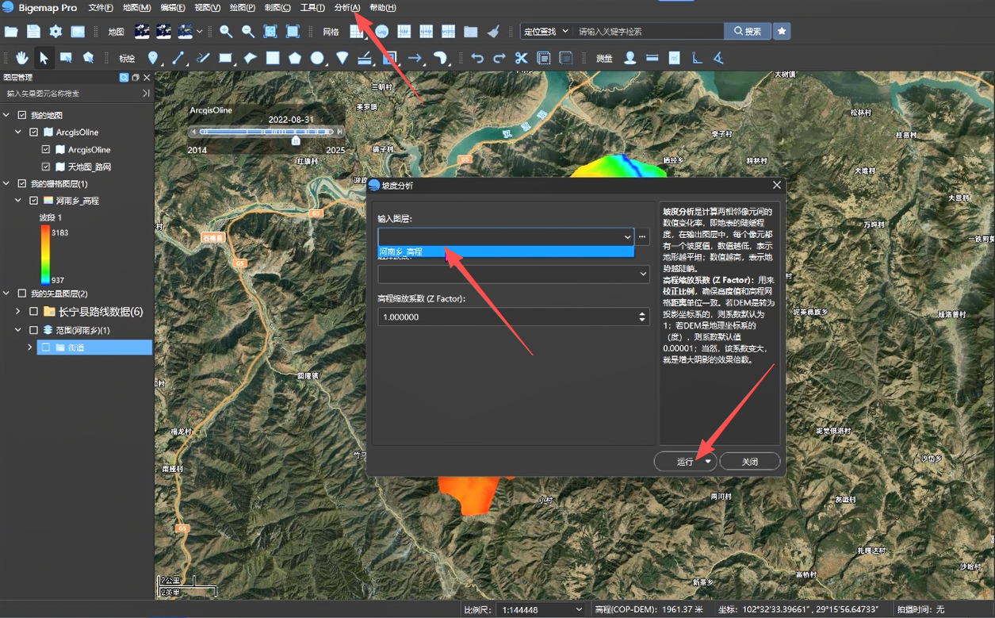
Task: Select the placemark pin drawing tool
Action: coord(153,58)
